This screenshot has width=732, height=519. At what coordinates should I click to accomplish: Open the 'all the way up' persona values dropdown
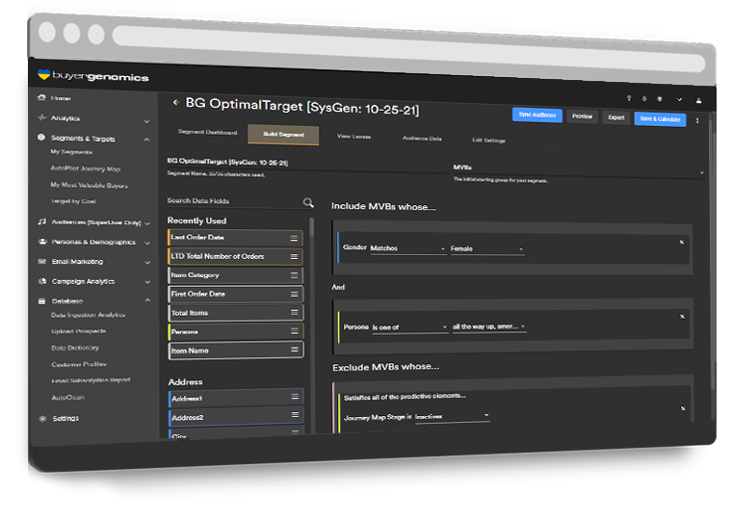(x=489, y=326)
